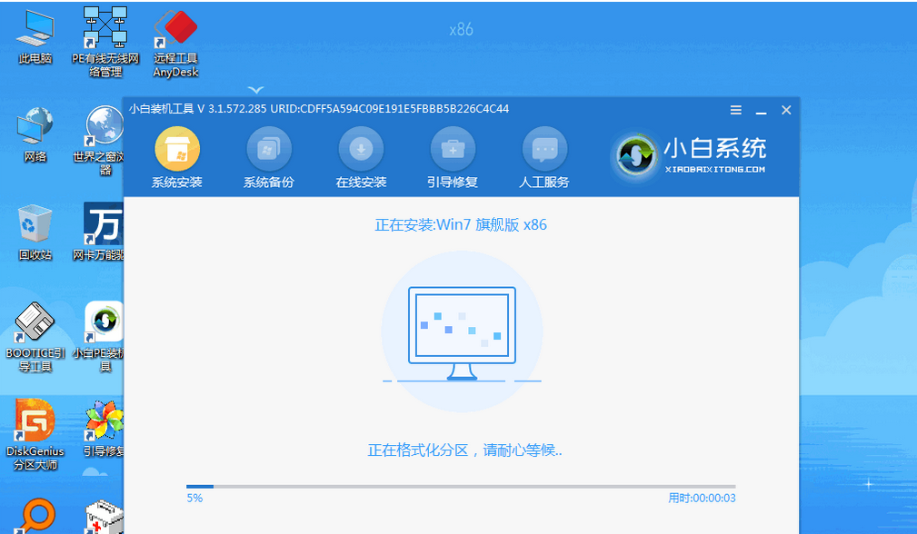
Task: Launch PE有线无线网络管理 shortcut
Action: click(105, 36)
